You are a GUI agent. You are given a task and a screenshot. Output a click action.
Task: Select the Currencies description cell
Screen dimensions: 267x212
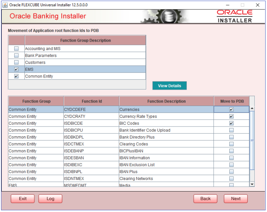pyautogui.click(x=166, y=109)
